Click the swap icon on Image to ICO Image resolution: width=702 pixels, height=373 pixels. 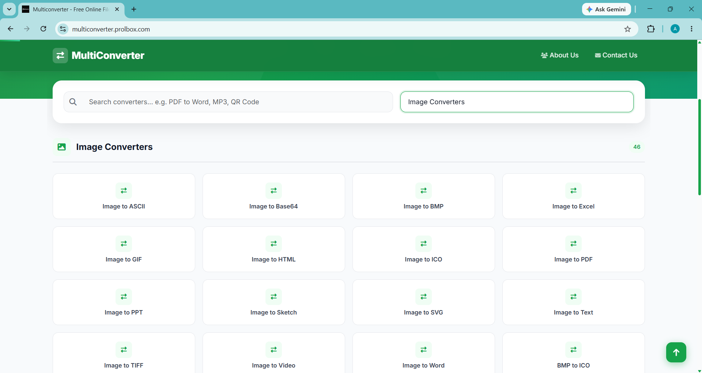point(424,244)
